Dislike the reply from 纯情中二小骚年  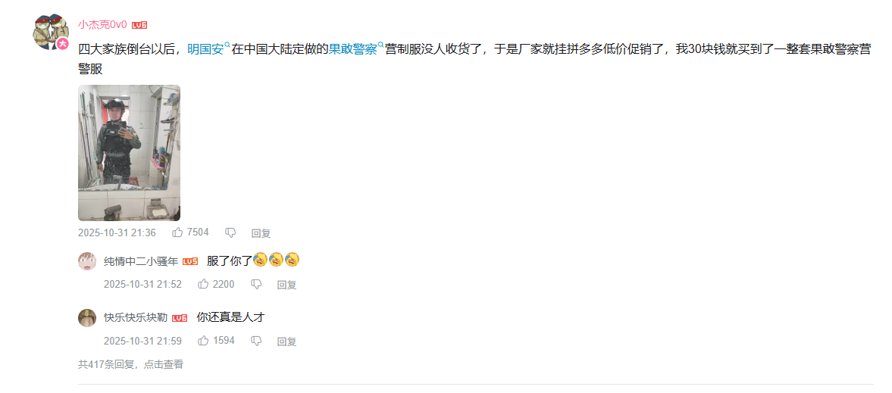[x=257, y=285]
